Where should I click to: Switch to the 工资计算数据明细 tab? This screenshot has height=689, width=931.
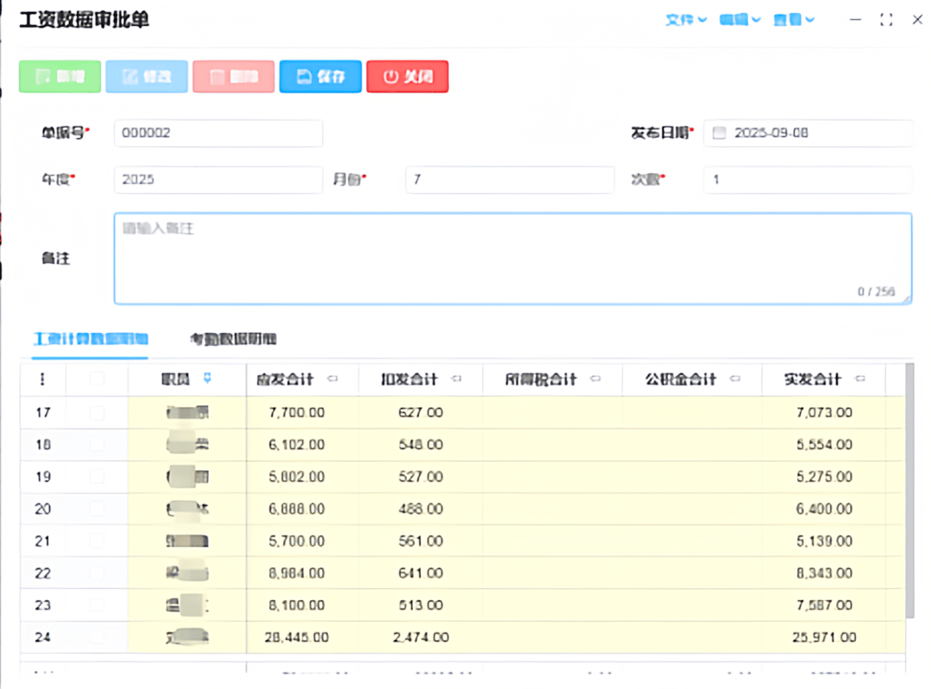point(91,339)
